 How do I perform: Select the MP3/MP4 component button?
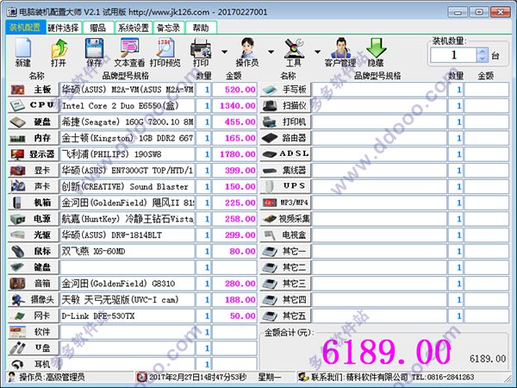pos(285,203)
